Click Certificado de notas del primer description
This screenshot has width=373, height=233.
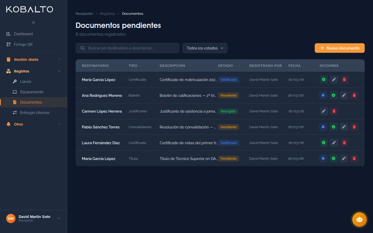(x=189, y=143)
